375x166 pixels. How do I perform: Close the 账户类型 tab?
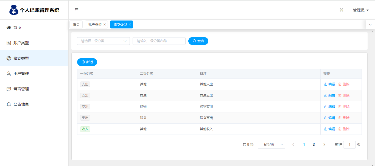105,25
